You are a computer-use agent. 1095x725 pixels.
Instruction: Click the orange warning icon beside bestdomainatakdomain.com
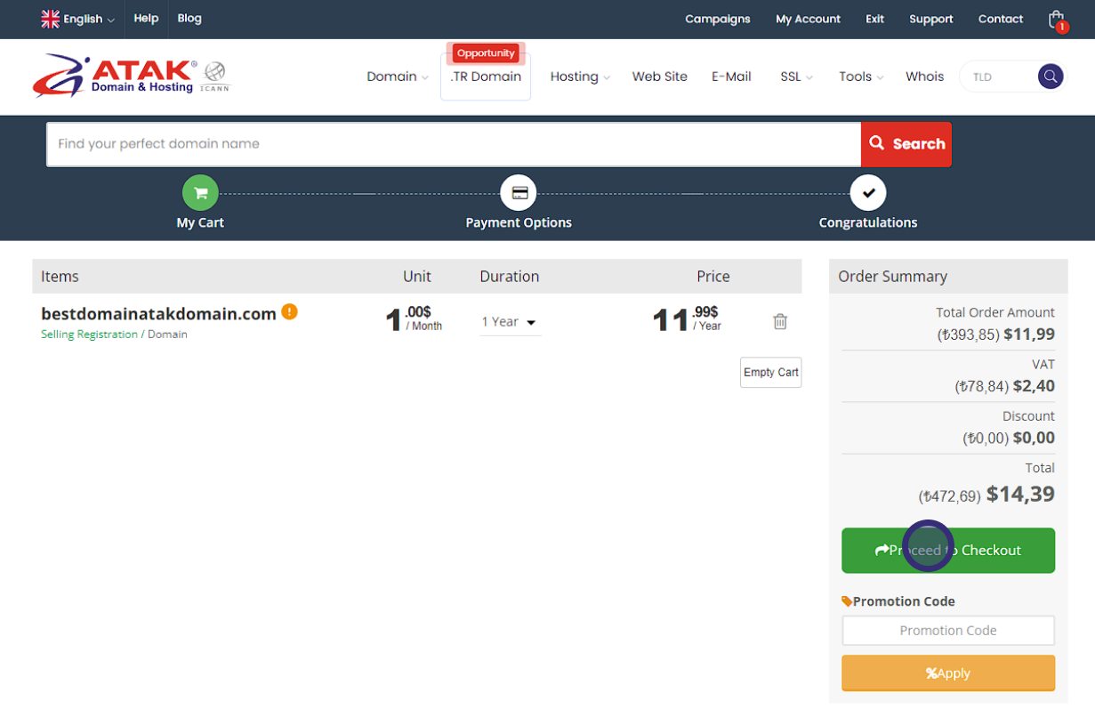[289, 311]
